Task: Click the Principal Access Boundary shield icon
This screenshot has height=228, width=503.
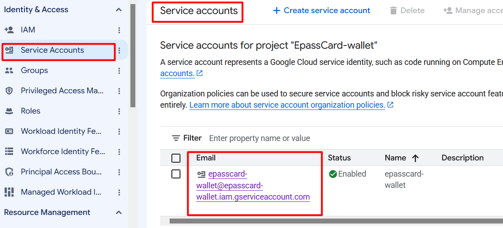Action: tap(9, 172)
